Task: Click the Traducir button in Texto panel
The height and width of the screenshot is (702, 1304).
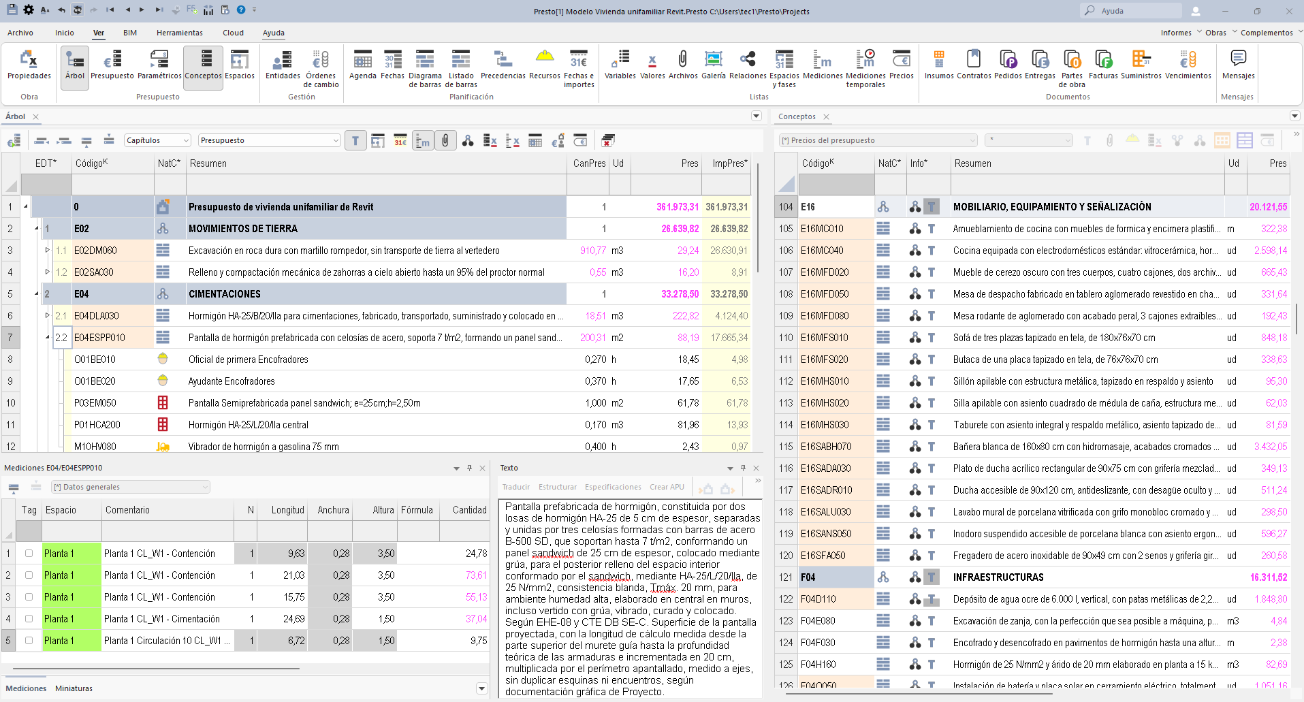Action: click(515, 488)
